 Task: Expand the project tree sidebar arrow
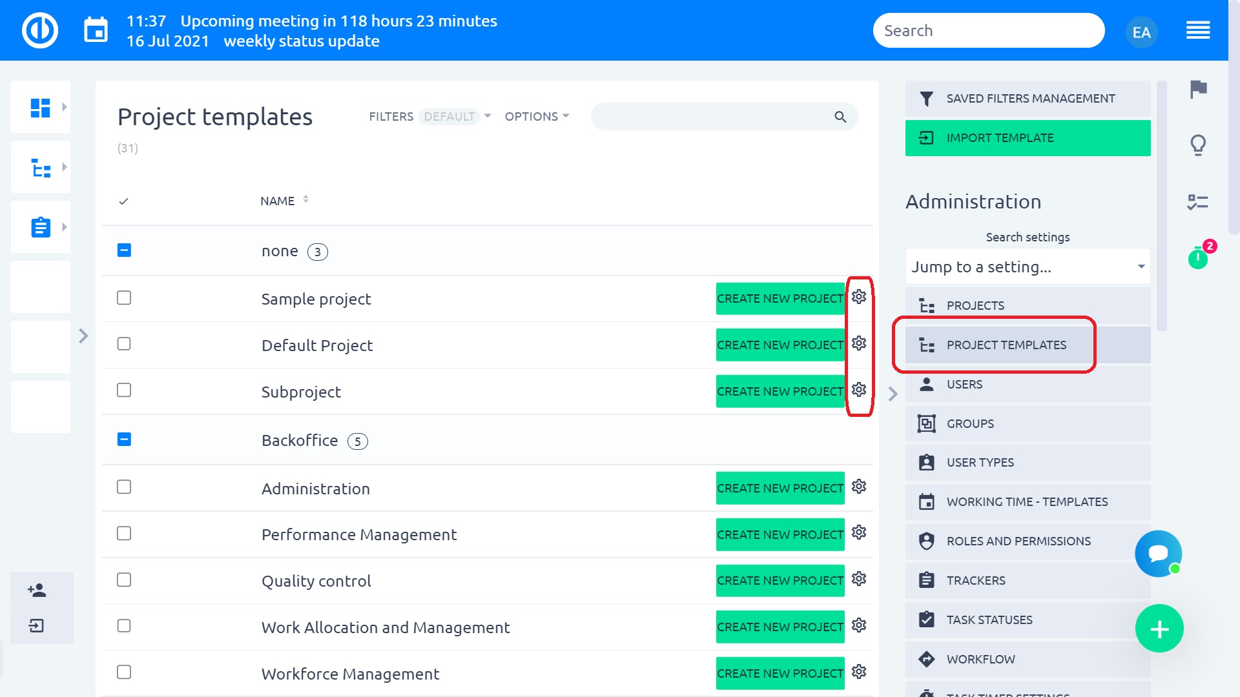click(64, 167)
